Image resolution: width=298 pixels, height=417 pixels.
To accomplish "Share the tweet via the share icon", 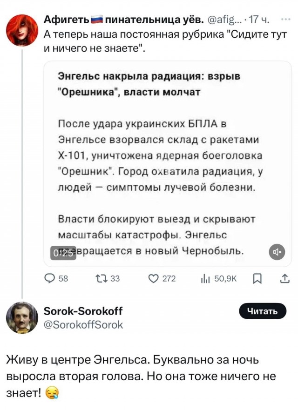I will click(x=284, y=278).
